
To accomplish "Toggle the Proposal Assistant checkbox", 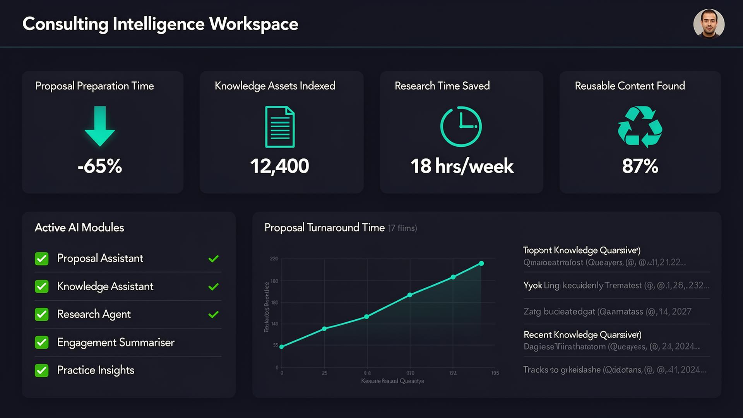I will [42, 259].
